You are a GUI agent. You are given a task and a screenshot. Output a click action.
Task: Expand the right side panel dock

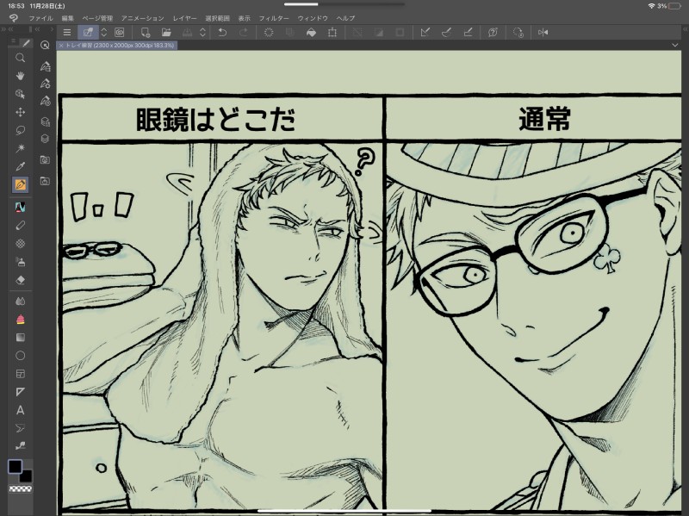(x=685, y=29)
